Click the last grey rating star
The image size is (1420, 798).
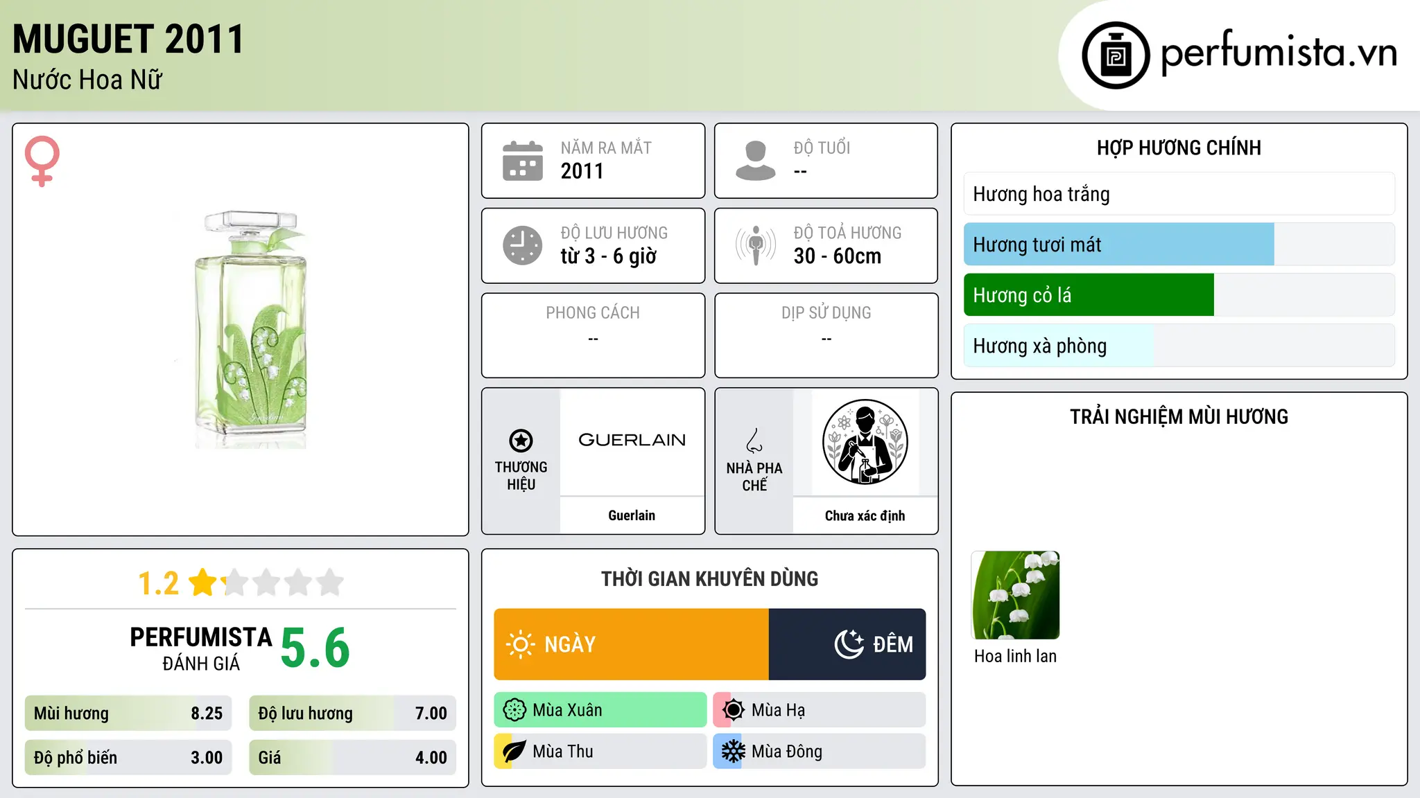(330, 583)
